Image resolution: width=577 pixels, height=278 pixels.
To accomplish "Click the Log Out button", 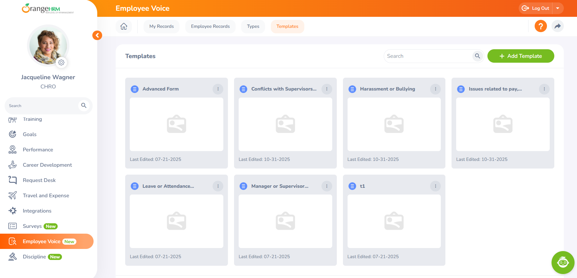I will pyautogui.click(x=536, y=8).
